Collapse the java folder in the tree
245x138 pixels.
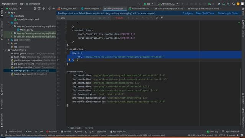pos(8,23)
